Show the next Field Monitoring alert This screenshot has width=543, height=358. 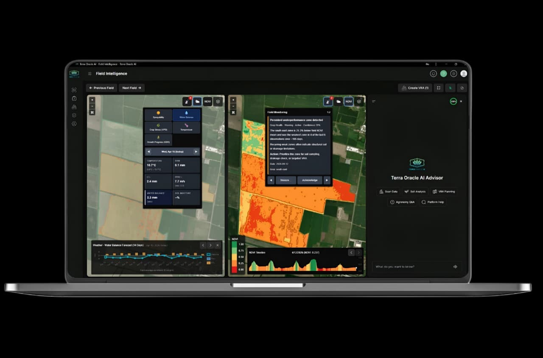[x=327, y=180]
